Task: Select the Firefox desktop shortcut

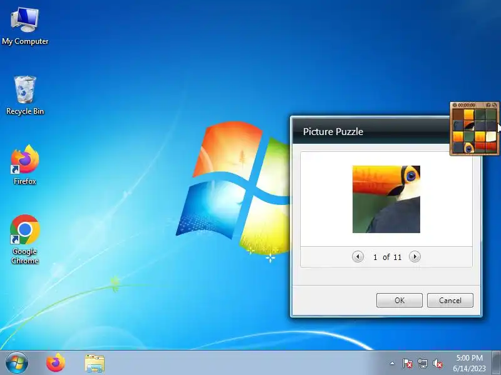Action: (x=25, y=165)
